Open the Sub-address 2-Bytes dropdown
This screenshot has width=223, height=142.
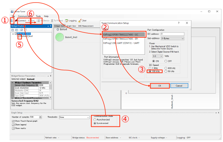pyautogui.click(x=172, y=38)
